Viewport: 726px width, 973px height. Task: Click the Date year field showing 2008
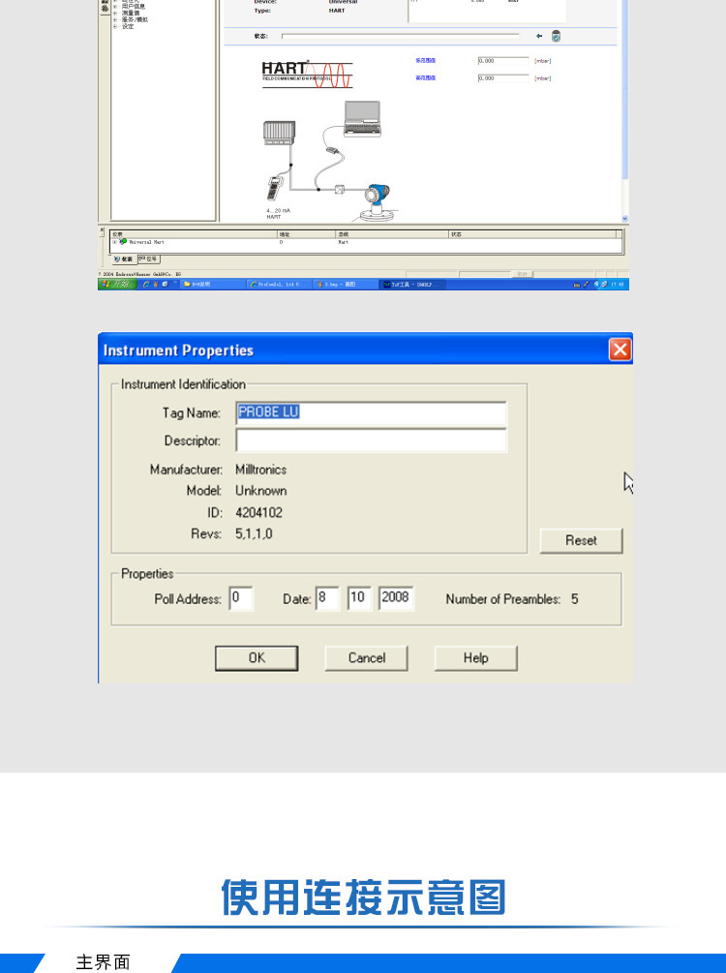coord(396,598)
